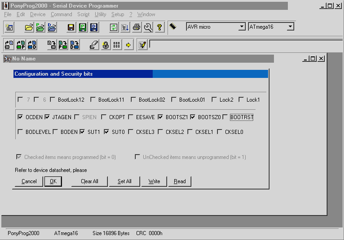This screenshot has height=240, width=344.
Task: Uncheck the OCDEN fuse checkbox
Action: click(x=20, y=117)
